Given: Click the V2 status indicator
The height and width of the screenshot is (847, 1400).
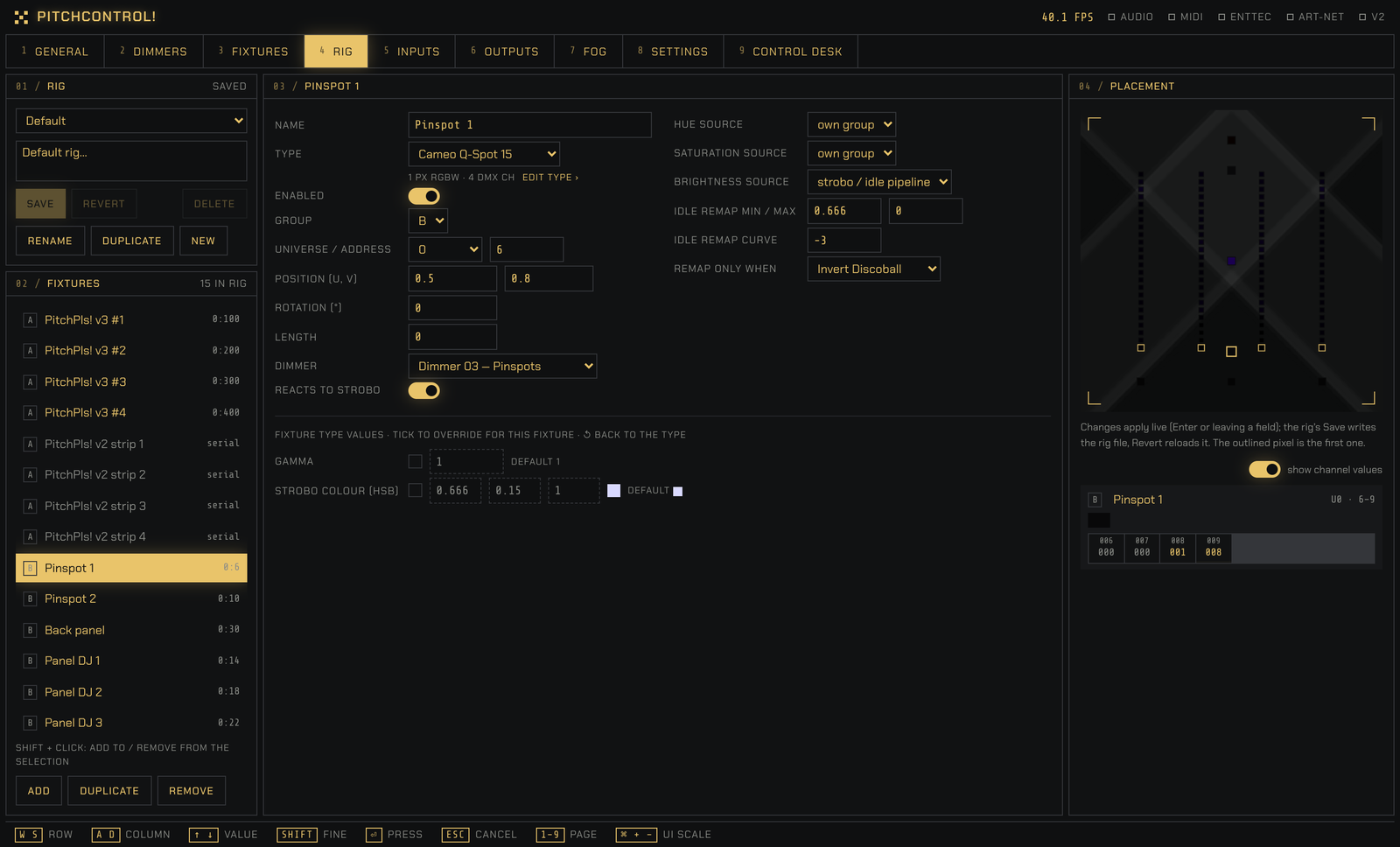Looking at the screenshot, I should coord(1371,17).
